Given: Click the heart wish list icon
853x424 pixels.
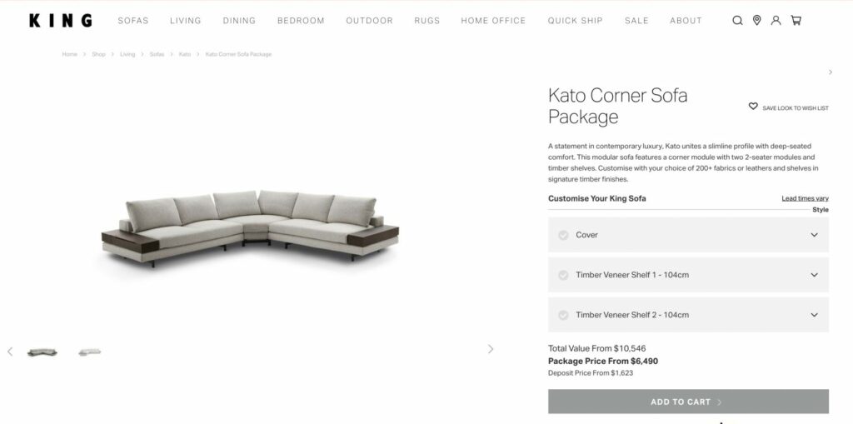Looking at the screenshot, I should pos(753,107).
